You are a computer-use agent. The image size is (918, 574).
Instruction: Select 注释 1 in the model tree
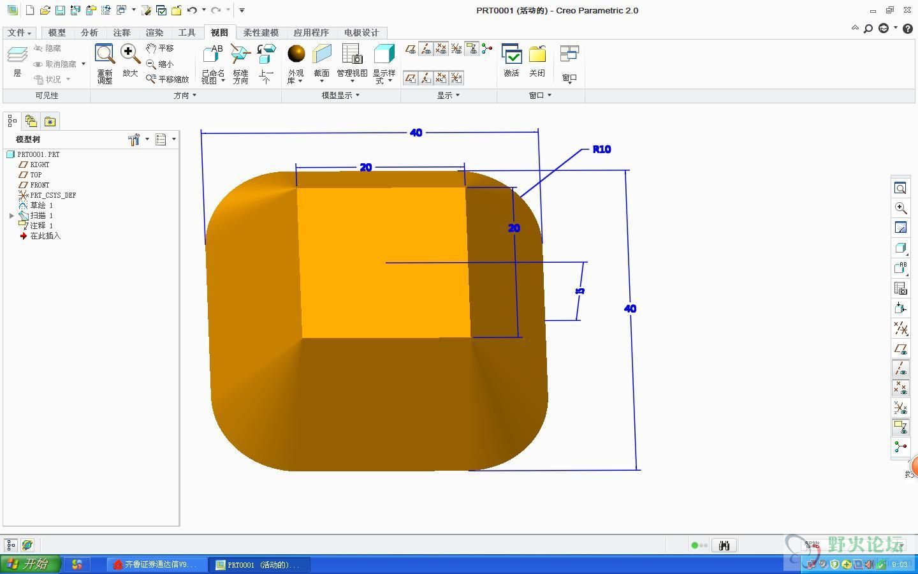36,226
